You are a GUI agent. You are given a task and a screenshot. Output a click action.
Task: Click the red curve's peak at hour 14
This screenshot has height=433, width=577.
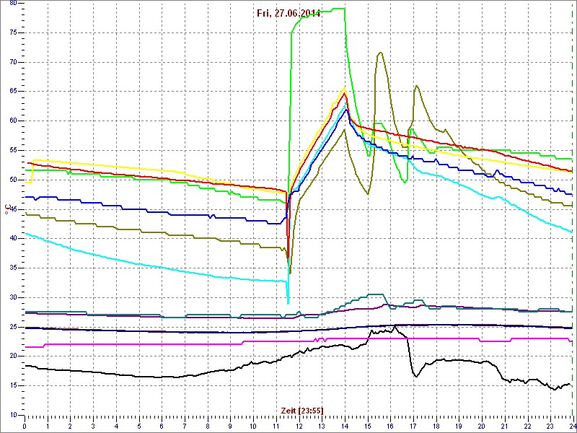point(345,93)
